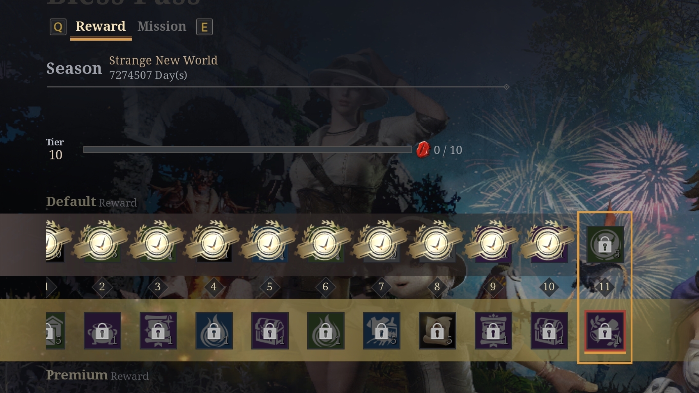Select locked default reward at tier 11
The width and height of the screenshot is (699, 393).
605,244
